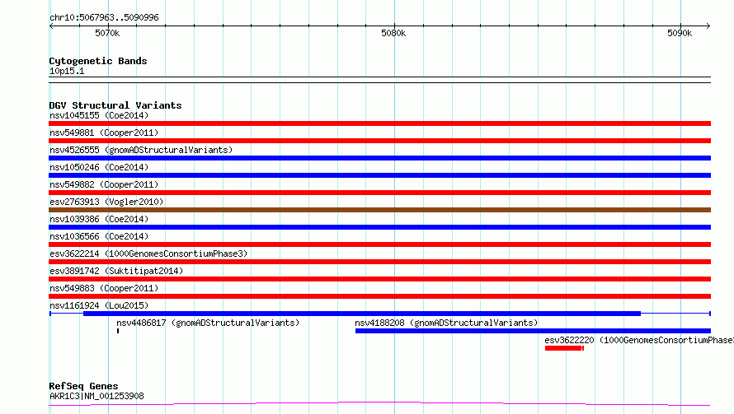Open variant esv3891742 (Suktitipat2014) label
Screen dimensions: 734x414
point(116,271)
